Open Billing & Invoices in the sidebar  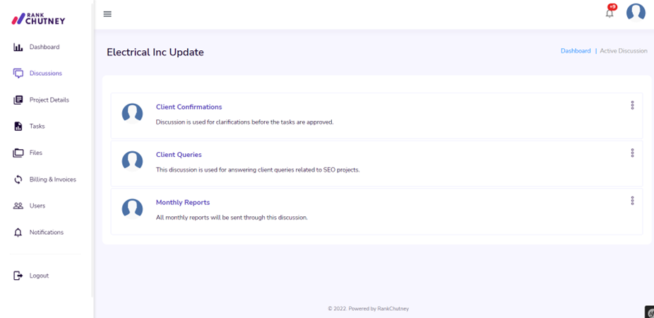[53, 179]
